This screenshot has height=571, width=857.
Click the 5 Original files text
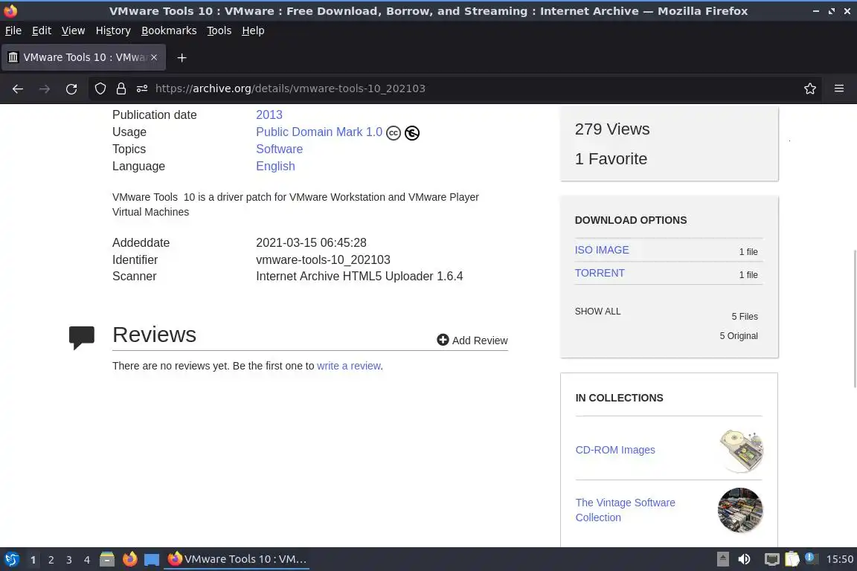(739, 335)
